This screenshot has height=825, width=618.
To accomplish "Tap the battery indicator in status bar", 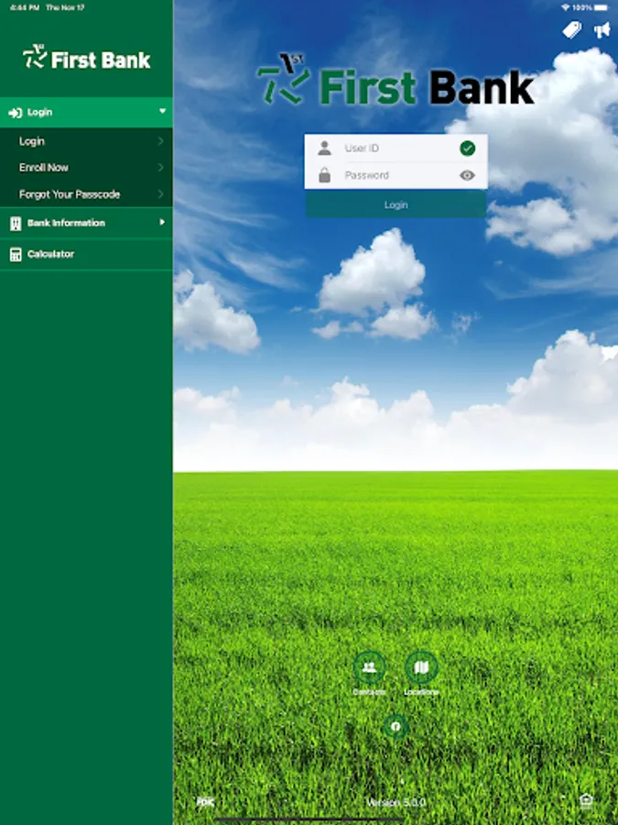I will tap(602, 7).
